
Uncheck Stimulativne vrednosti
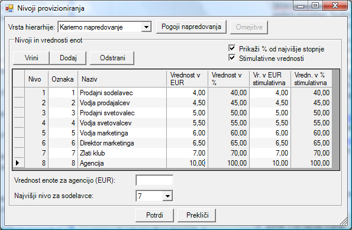232,58
